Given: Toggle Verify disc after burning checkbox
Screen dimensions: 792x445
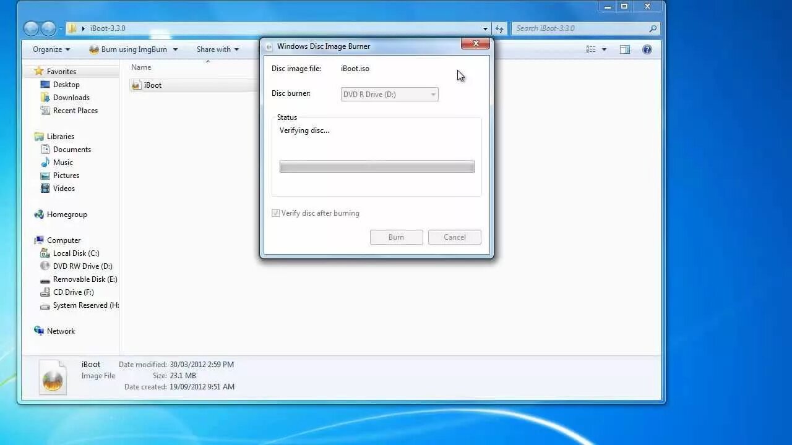Looking at the screenshot, I should click(x=276, y=213).
